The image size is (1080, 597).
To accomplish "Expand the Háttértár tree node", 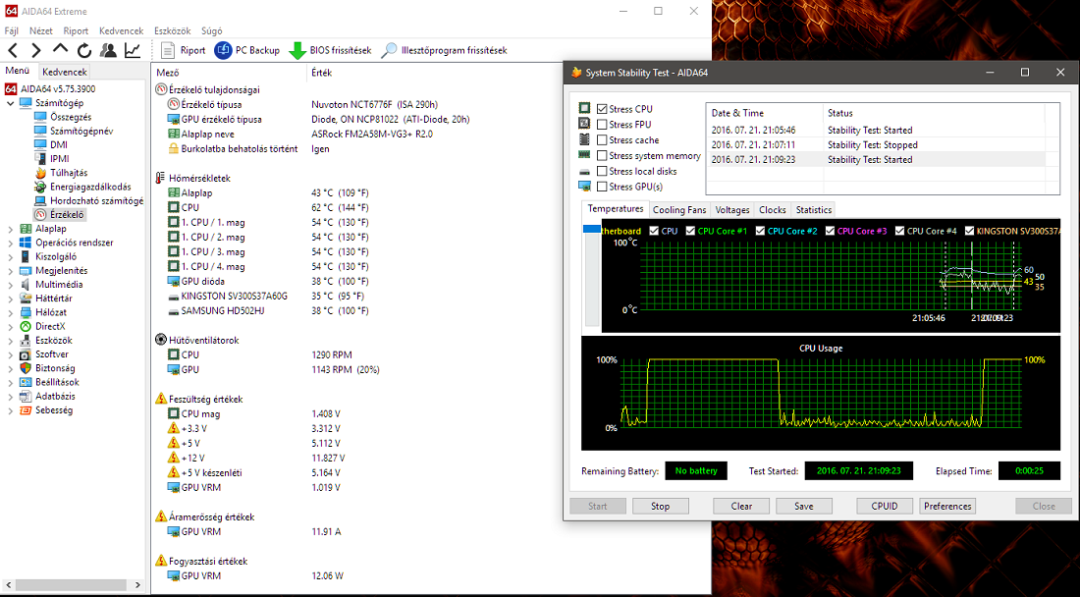I will point(11,298).
